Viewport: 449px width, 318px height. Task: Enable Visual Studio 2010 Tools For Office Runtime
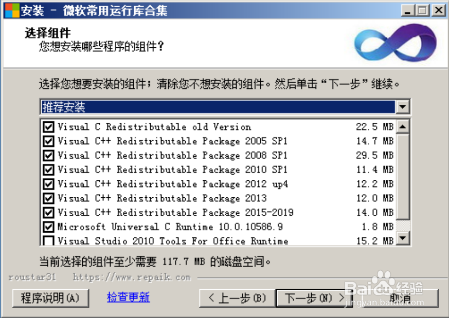pos(48,240)
